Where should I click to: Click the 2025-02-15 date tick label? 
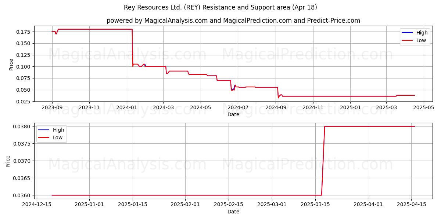(x=229, y=205)
